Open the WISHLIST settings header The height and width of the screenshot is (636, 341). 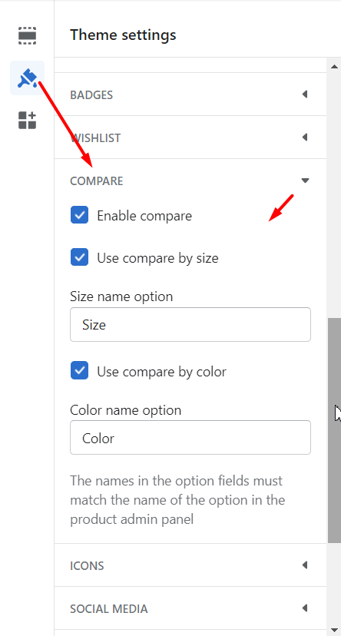(190, 137)
